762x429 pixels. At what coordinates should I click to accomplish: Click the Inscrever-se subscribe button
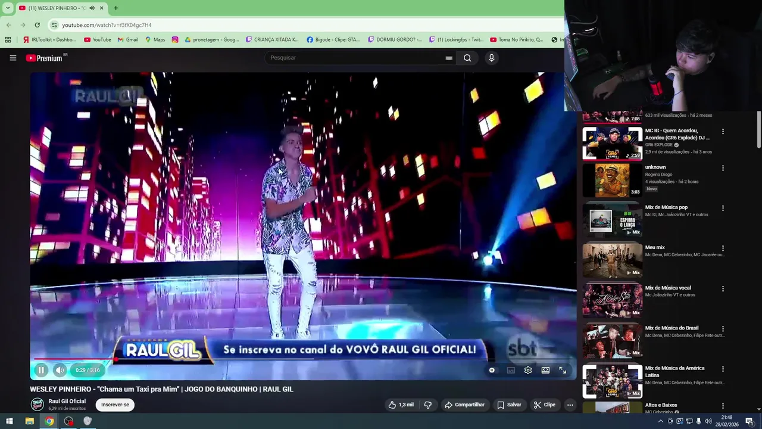[x=115, y=405]
